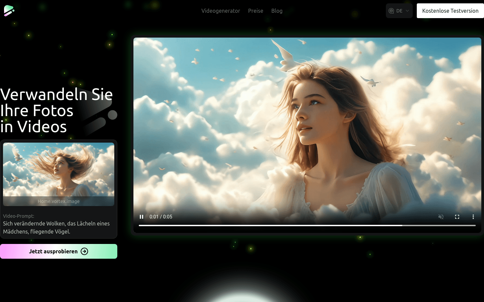Click the Verwandeln Sie Ihre Fotos heading
This screenshot has height=302, width=484.
[56, 110]
